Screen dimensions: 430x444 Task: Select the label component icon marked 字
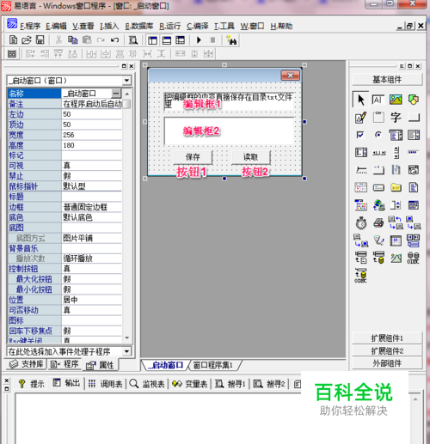(396, 118)
